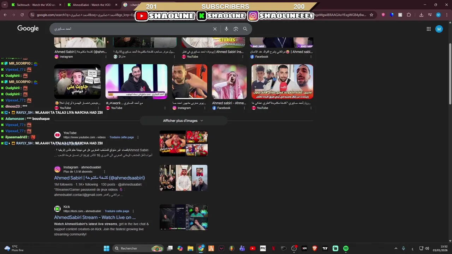Open the tray microphone icon
Viewport: 452px width, 254px height.
point(403,248)
